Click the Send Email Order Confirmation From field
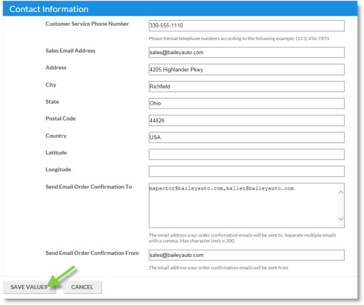 246,255
